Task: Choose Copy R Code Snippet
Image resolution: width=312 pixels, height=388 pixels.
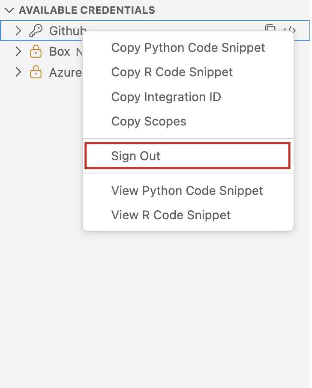Action: [x=172, y=72]
